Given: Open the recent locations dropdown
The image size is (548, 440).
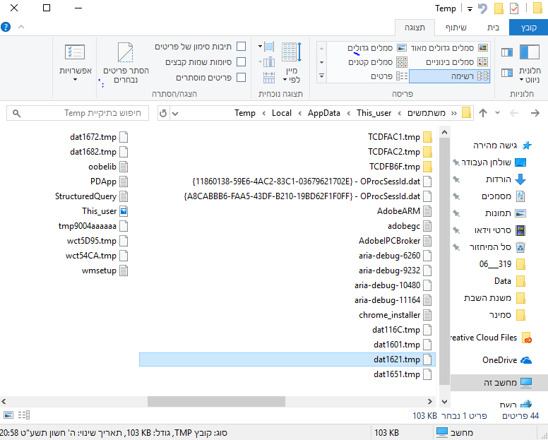Looking at the screenshot, I should [497, 112].
